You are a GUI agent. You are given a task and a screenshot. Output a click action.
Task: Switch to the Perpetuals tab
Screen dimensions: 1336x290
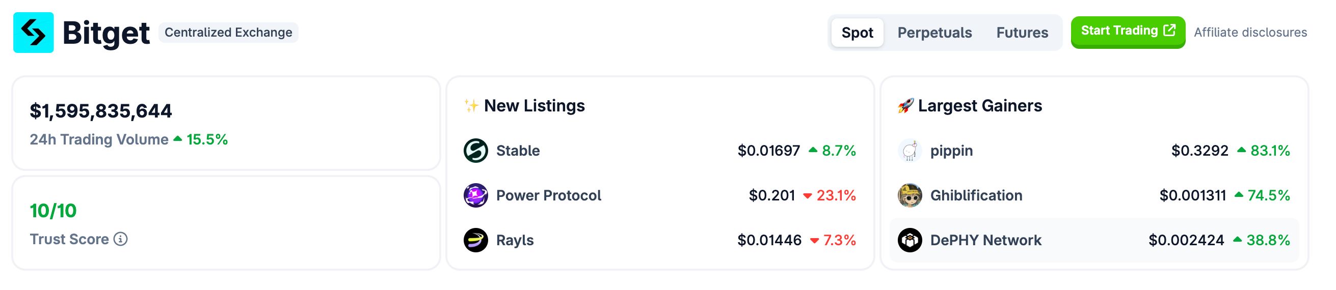(x=934, y=33)
